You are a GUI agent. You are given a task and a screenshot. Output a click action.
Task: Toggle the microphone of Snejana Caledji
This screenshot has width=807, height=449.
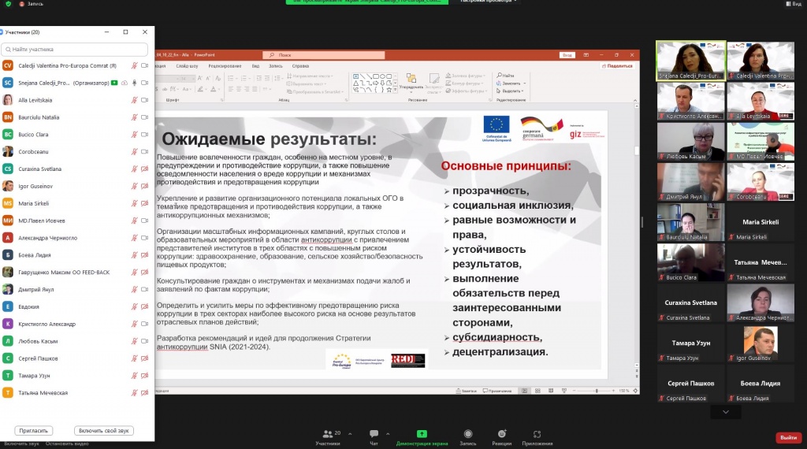coord(134,83)
